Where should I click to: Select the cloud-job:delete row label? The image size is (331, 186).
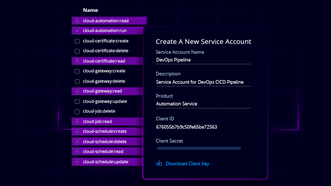click(x=99, y=111)
